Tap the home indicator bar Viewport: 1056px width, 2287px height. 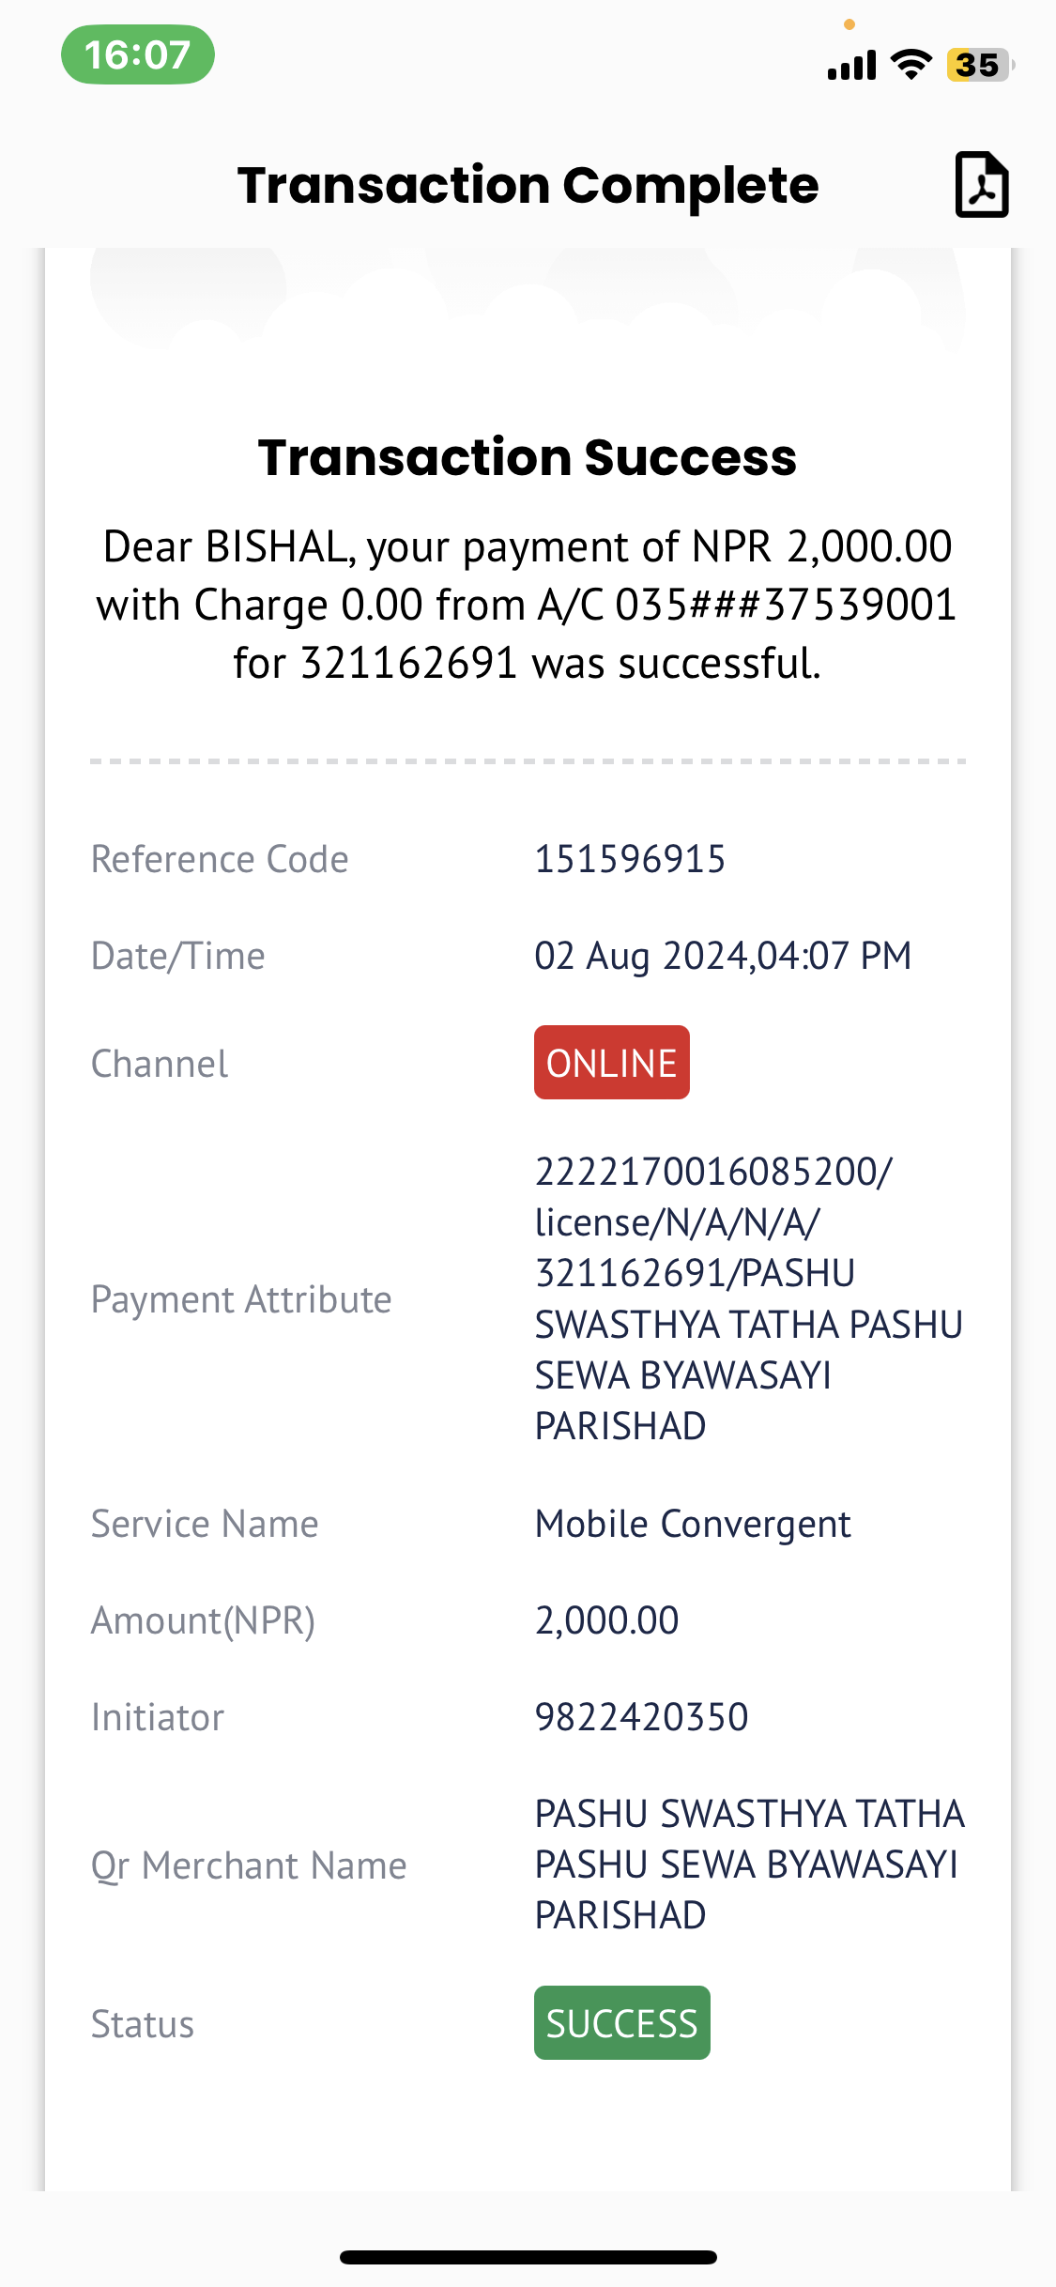(528, 2257)
